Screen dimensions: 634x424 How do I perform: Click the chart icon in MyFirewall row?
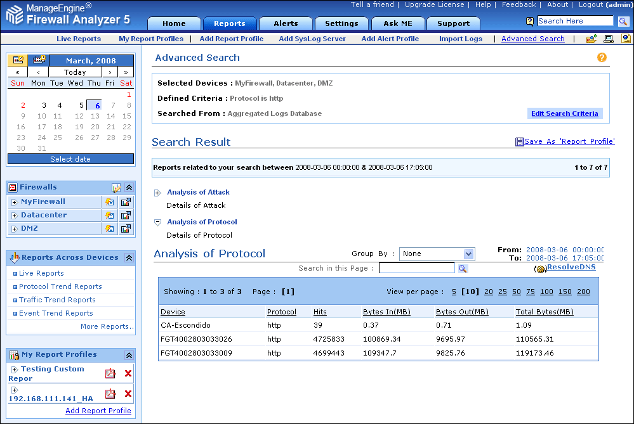click(126, 202)
